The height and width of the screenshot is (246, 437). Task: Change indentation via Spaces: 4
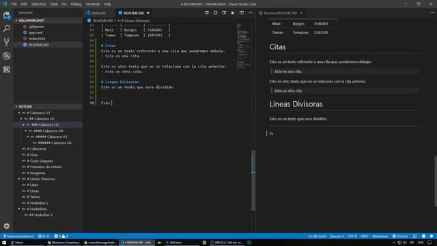pos(337,236)
